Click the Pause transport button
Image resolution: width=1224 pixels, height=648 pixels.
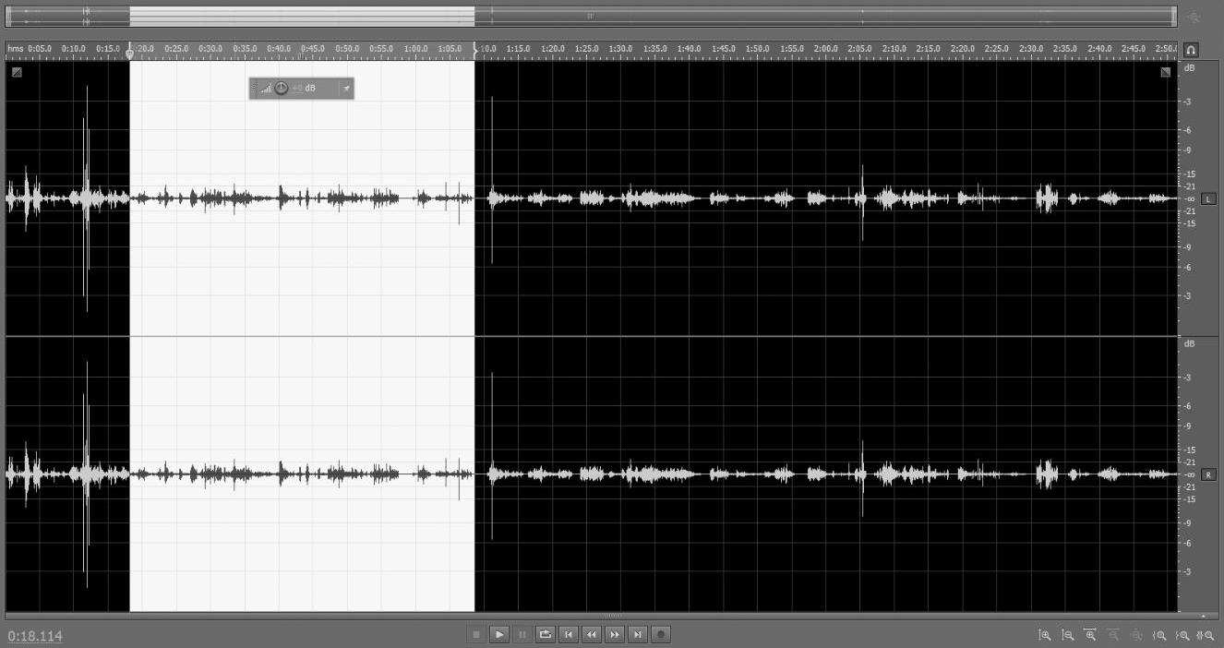click(x=522, y=634)
